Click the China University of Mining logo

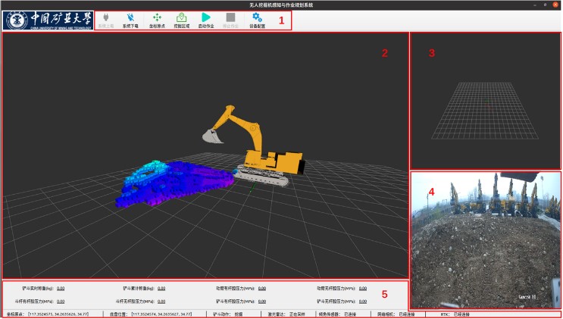click(47, 19)
